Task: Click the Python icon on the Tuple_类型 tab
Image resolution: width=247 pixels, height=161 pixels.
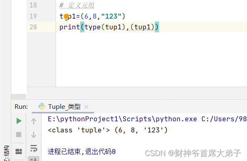Action: pyautogui.click(x=42, y=106)
